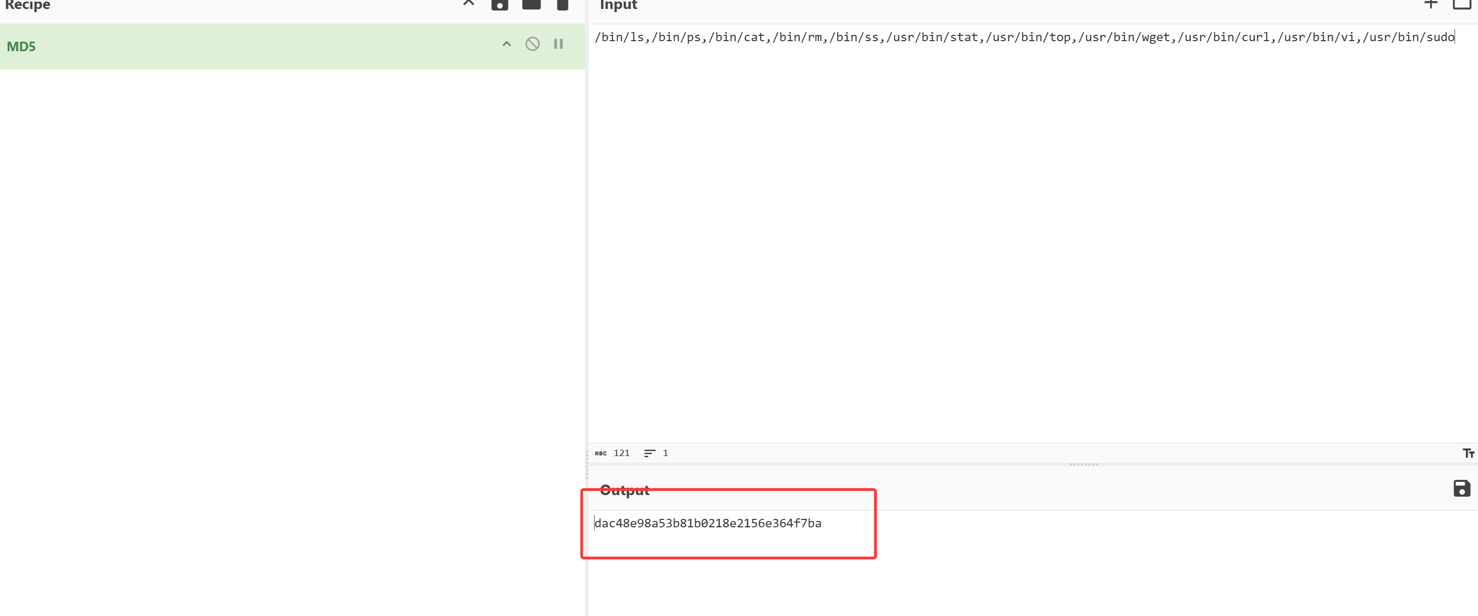Grab the input/output horizontal divider handle
1478x616 pixels.
pyautogui.click(x=1083, y=464)
